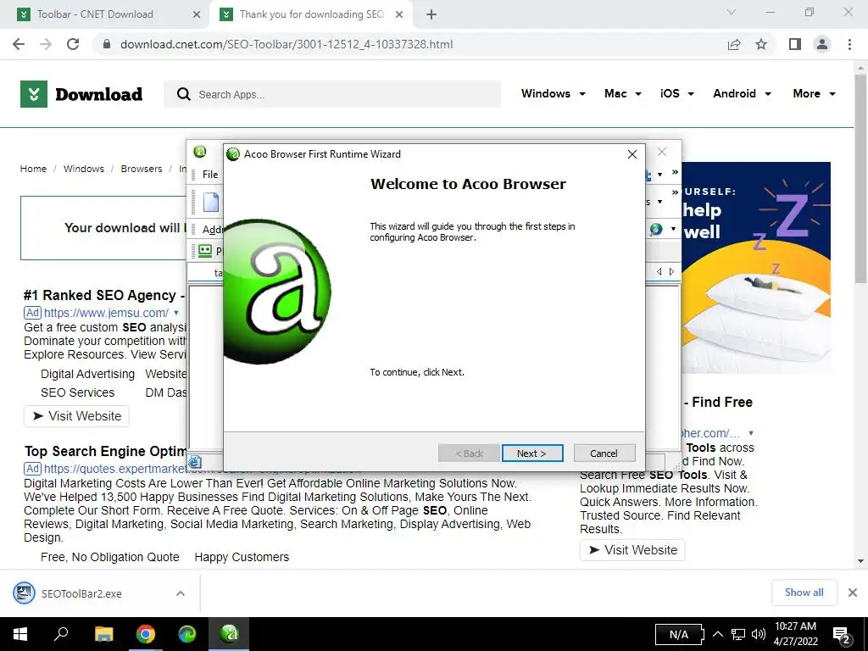
Task: Click Acoo Browser icon in taskbar
Action: point(229,634)
